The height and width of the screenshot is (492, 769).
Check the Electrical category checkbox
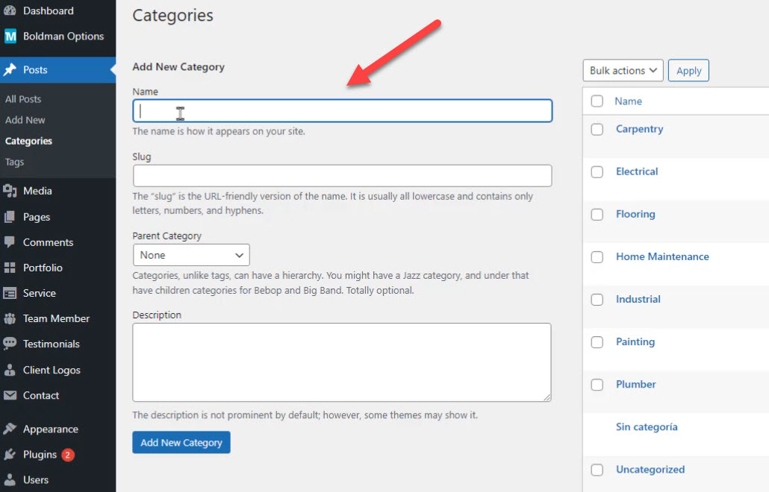point(597,172)
